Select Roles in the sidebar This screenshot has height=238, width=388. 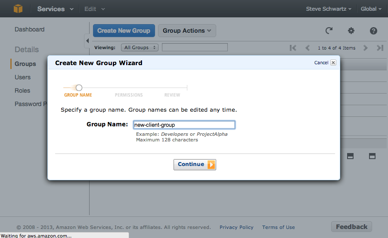click(x=22, y=91)
